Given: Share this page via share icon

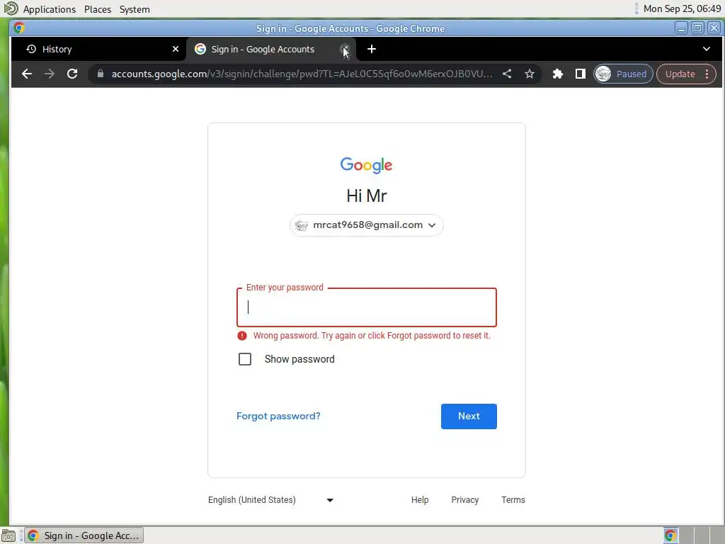Looking at the screenshot, I should (x=507, y=74).
